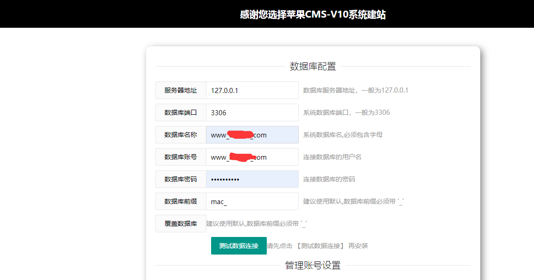Click the 感谢您选择苹果CMS-V10系统建站 header title
The image size is (534, 280).
313,15
